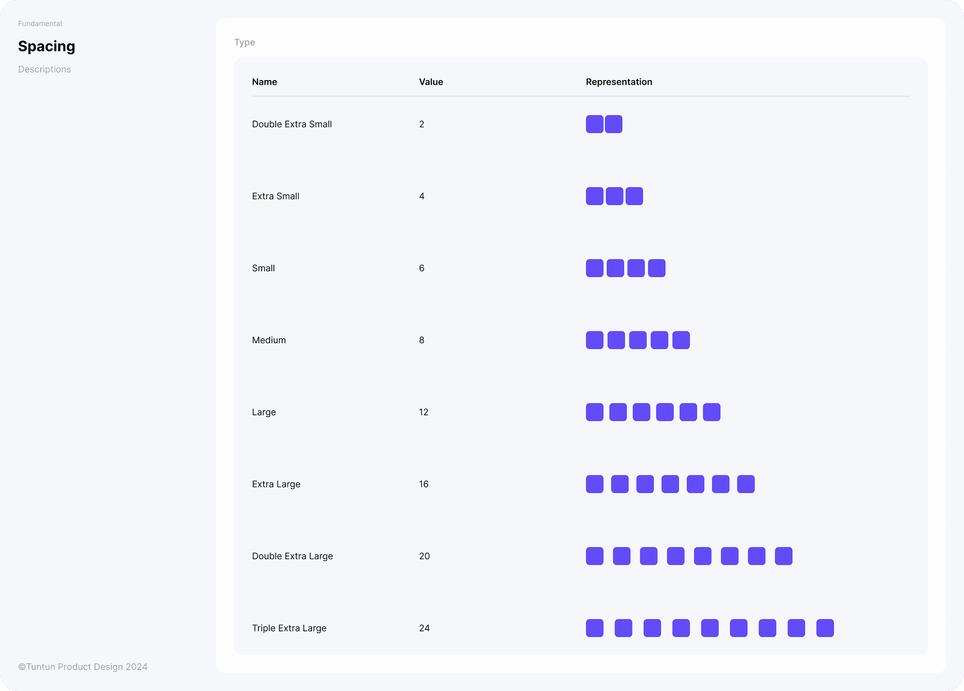Click the first purple square in Double Extra Small row

594,124
